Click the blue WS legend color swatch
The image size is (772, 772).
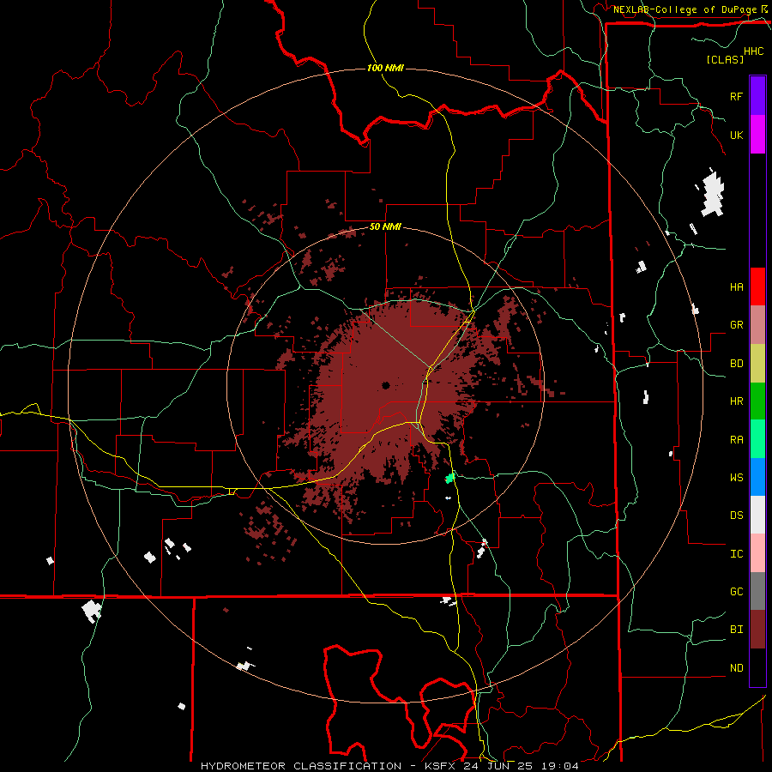(757, 477)
